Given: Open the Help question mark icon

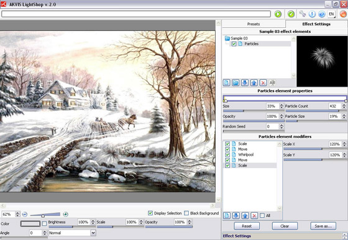Looking at the screenshot, I should (x=322, y=14).
